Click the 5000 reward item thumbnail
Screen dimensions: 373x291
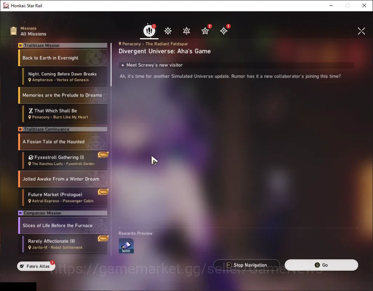click(x=126, y=246)
